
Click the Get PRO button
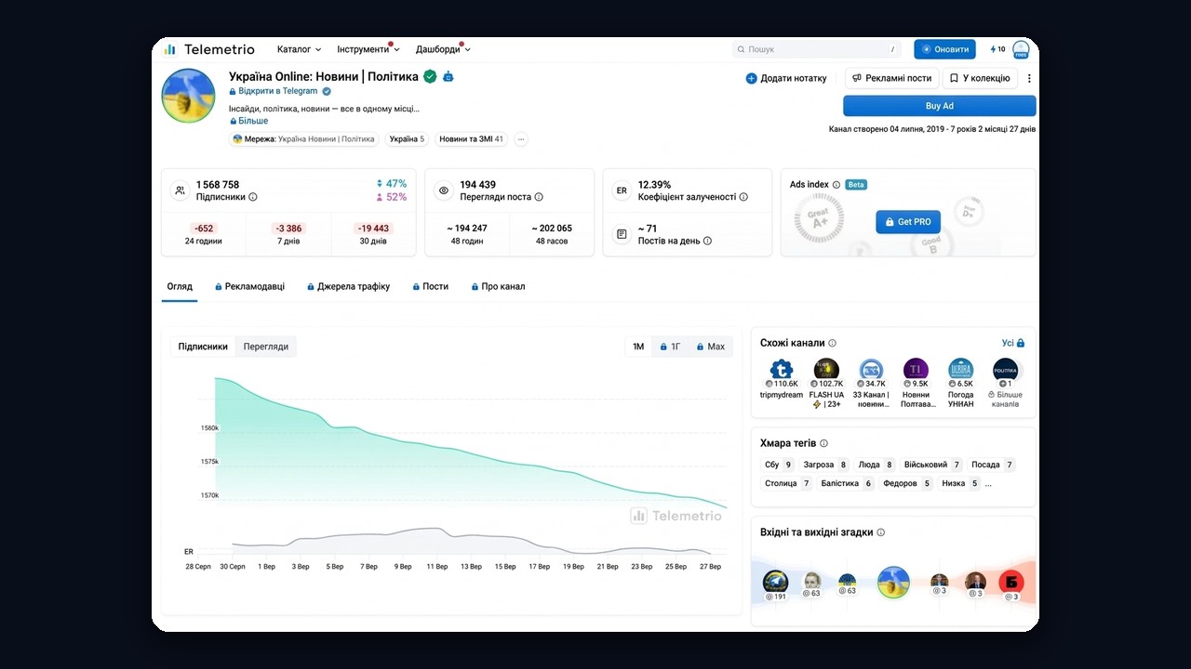908,222
